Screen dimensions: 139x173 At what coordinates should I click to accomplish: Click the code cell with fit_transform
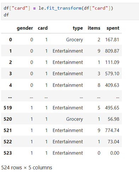click(x=70, y=11)
